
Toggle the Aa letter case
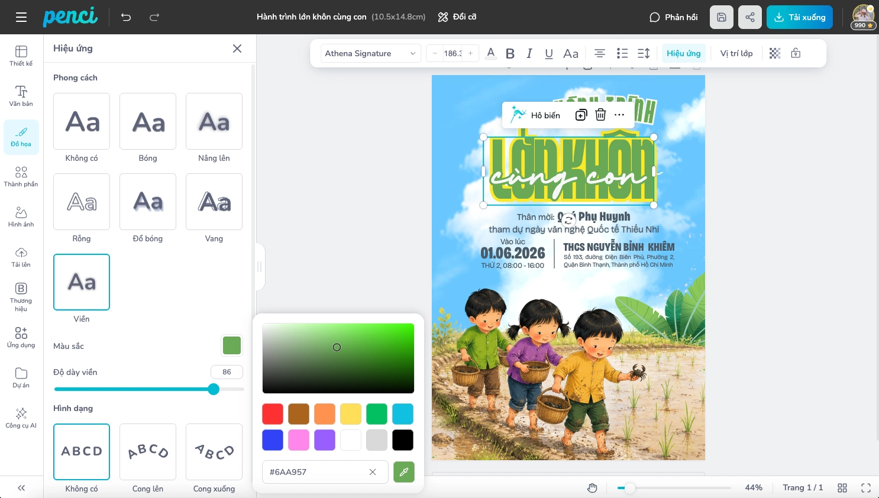571,53
